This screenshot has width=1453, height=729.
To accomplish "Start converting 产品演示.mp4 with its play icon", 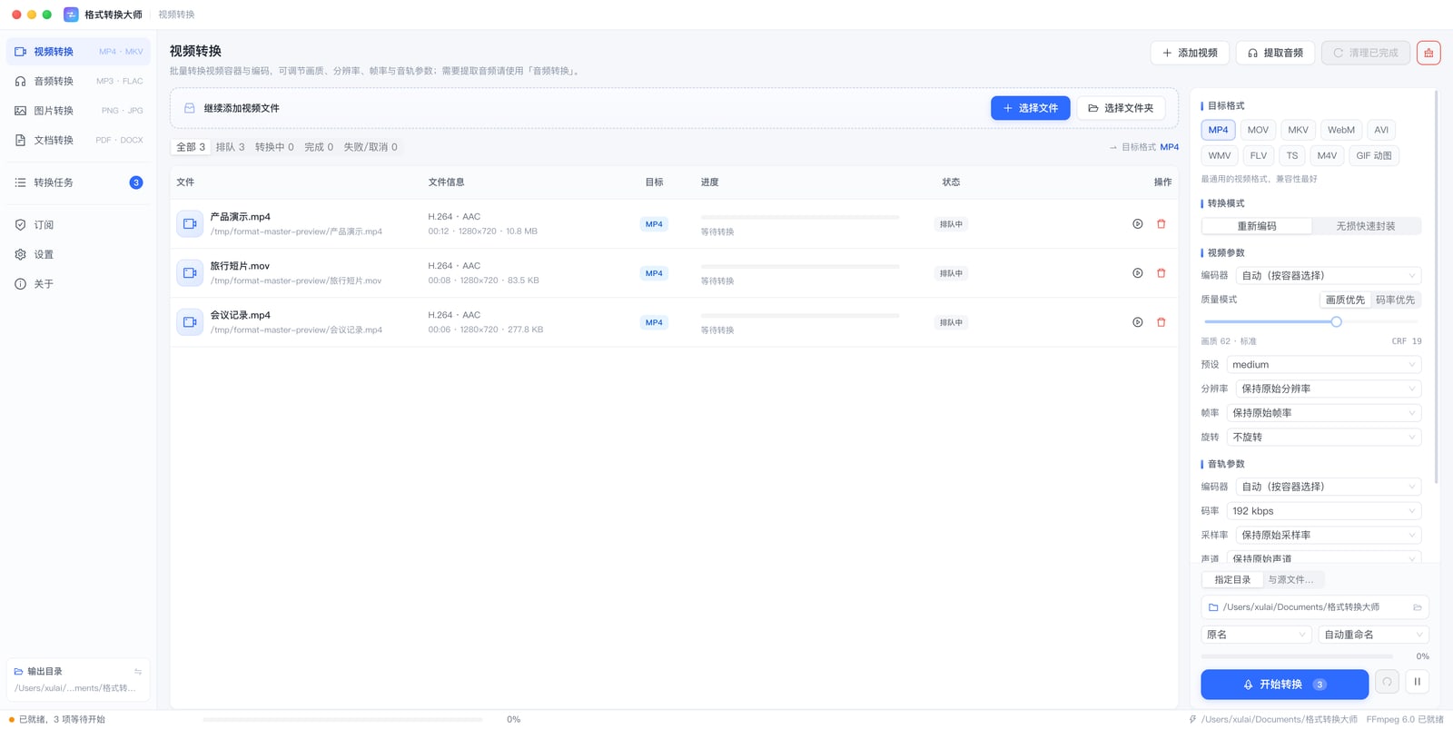I will coord(1138,224).
